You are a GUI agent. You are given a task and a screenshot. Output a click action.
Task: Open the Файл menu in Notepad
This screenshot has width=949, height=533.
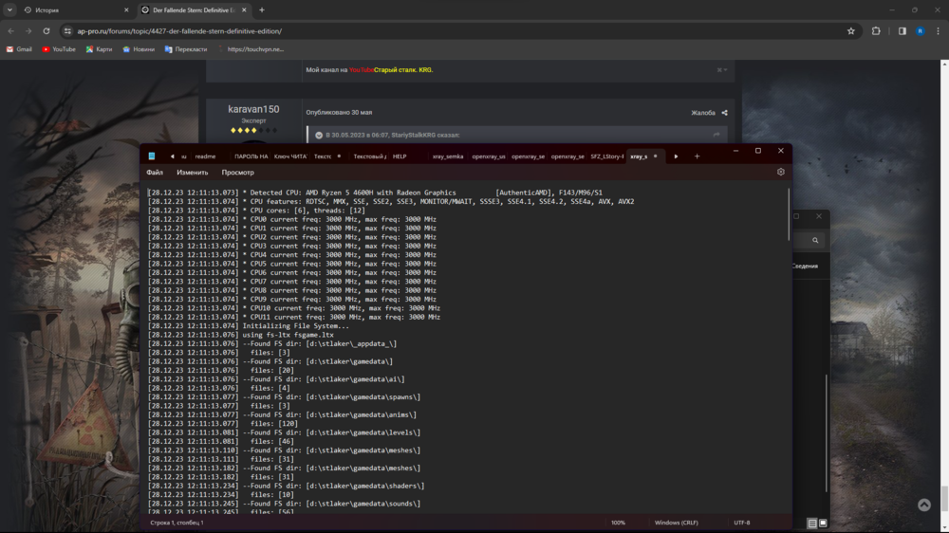[x=155, y=173]
